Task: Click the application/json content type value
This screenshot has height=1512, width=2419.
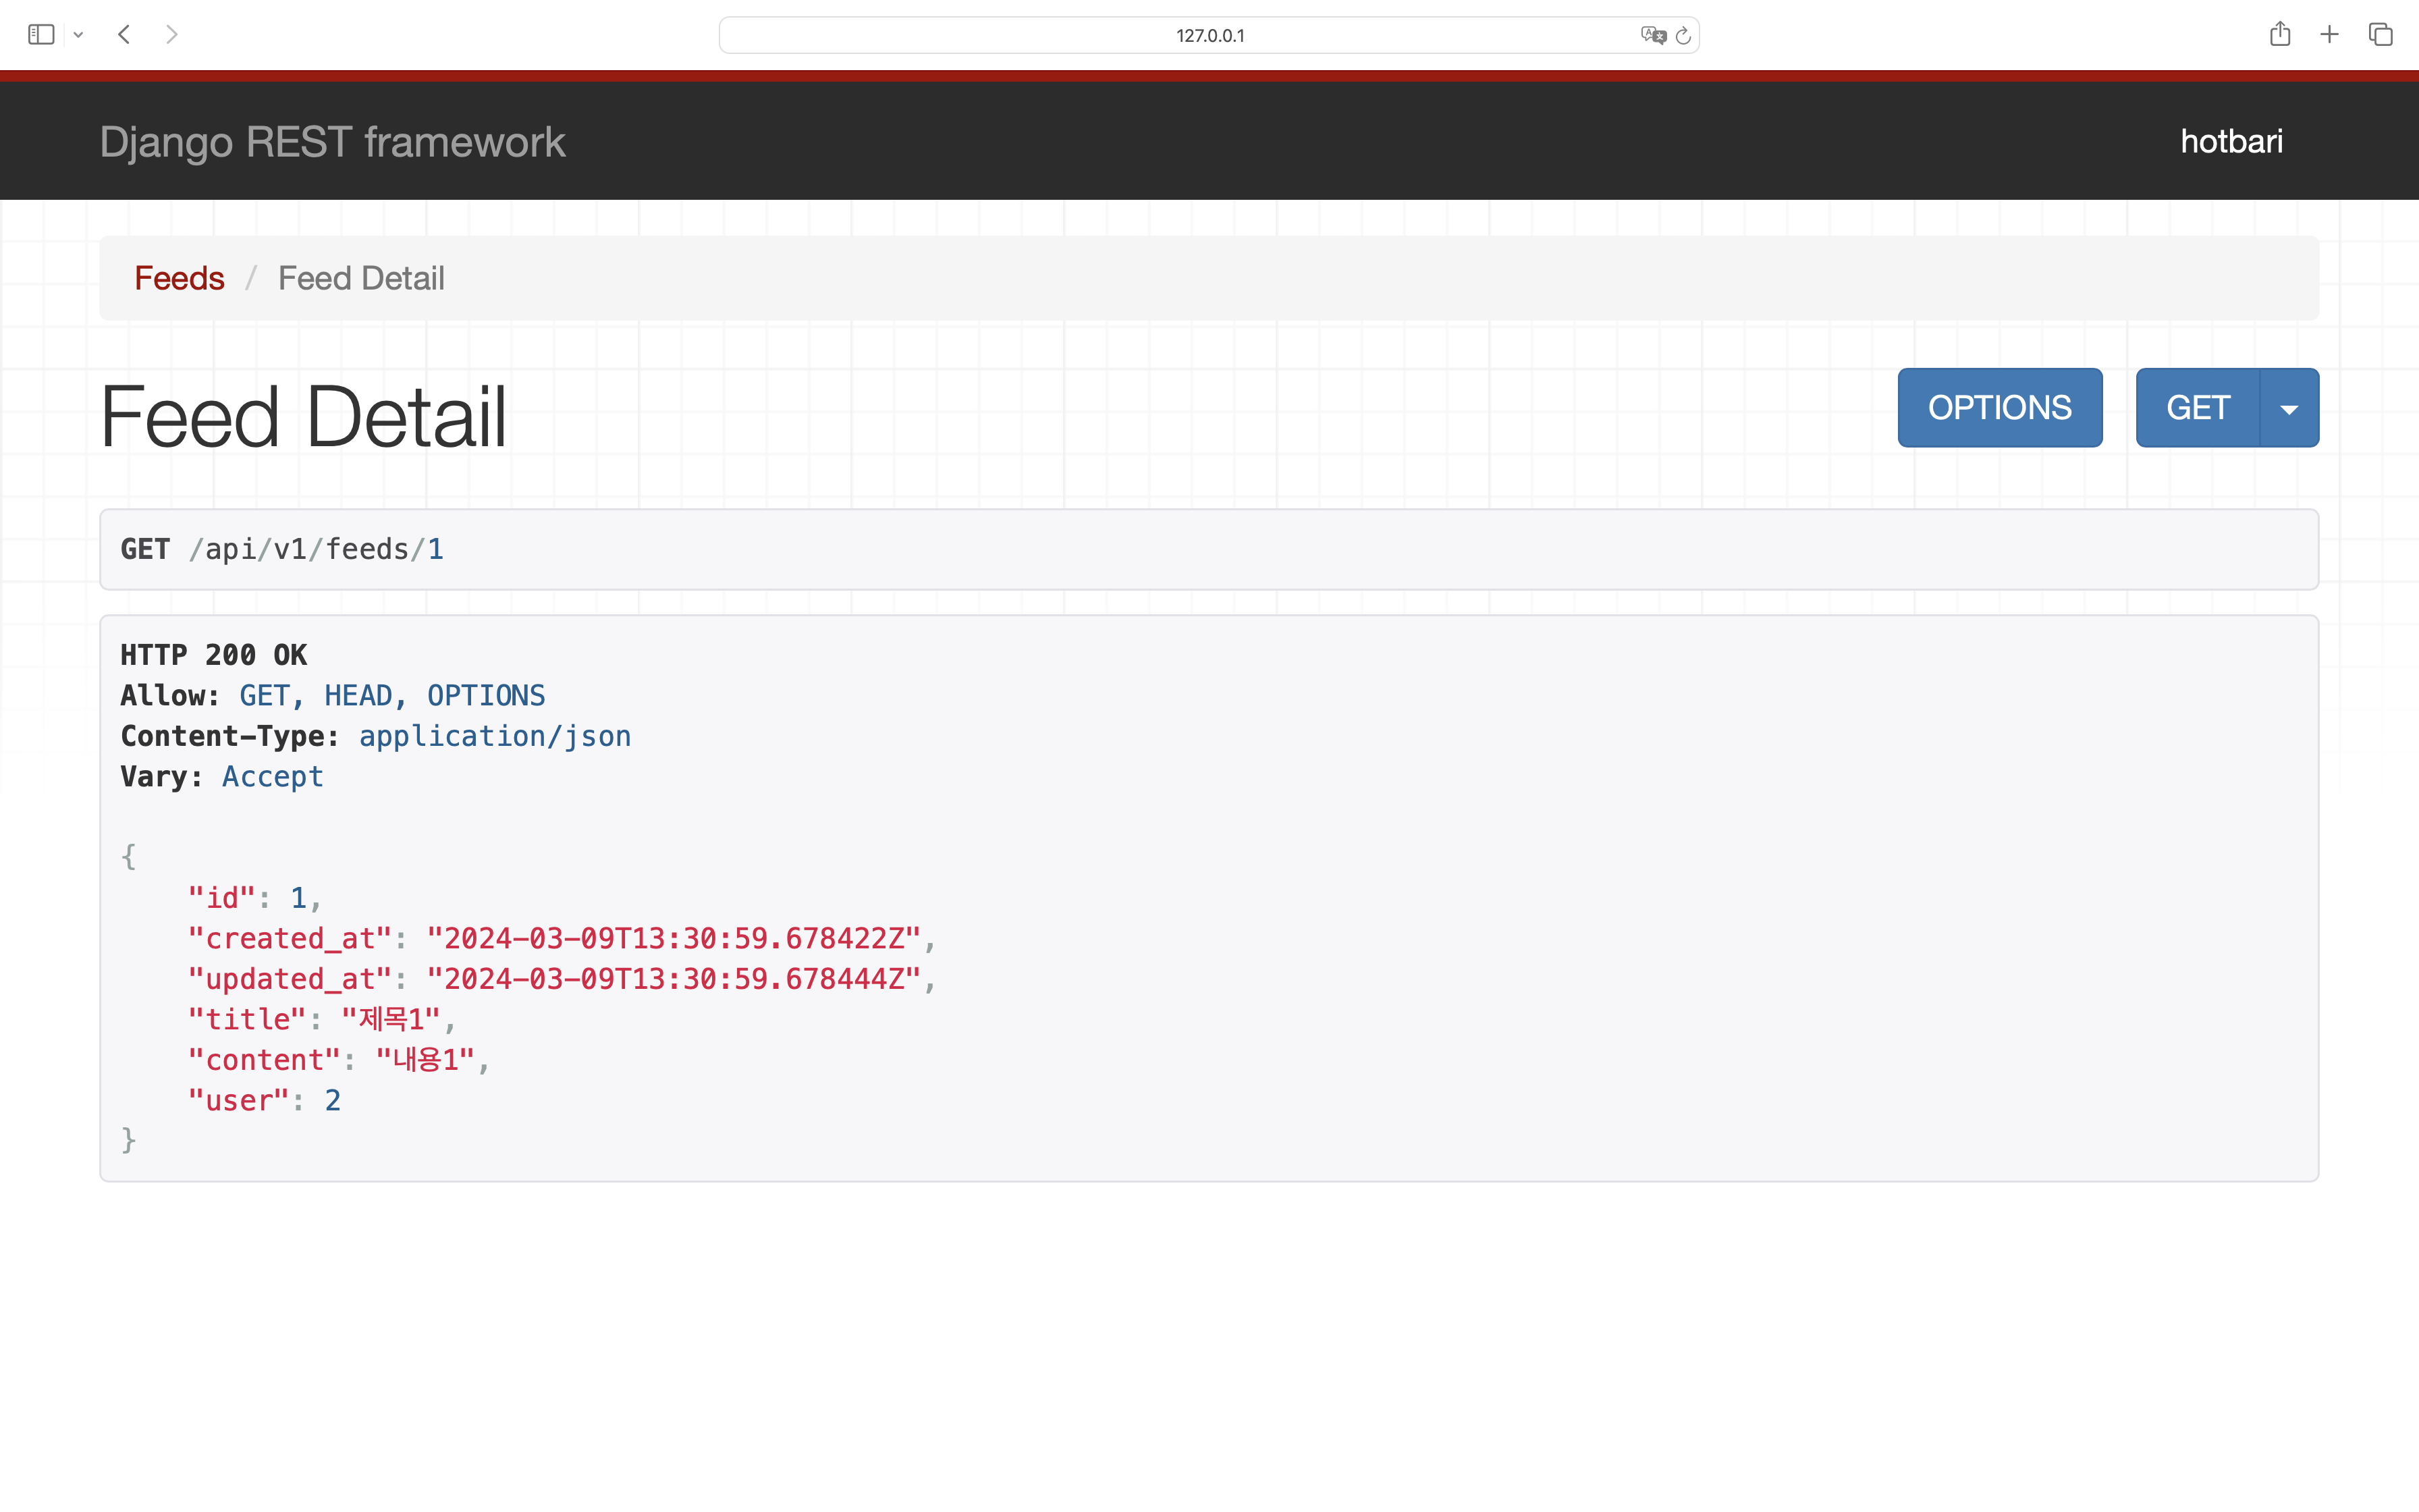Action: [x=495, y=737]
